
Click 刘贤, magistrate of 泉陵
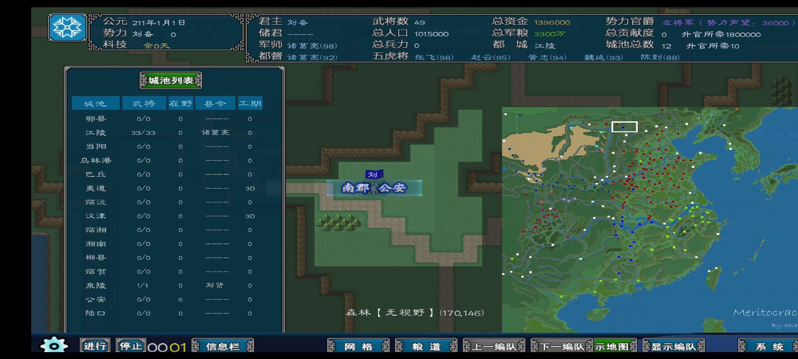point(215,285)
